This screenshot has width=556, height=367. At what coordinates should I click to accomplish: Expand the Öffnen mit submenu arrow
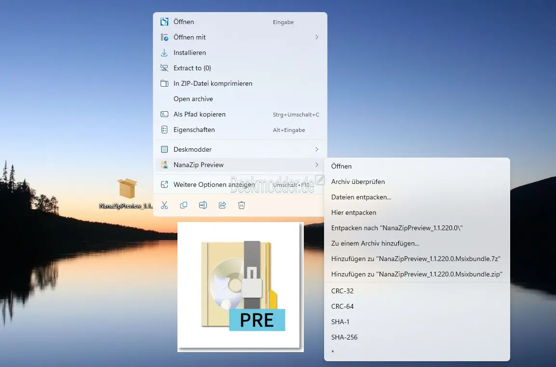pos(317,37)
